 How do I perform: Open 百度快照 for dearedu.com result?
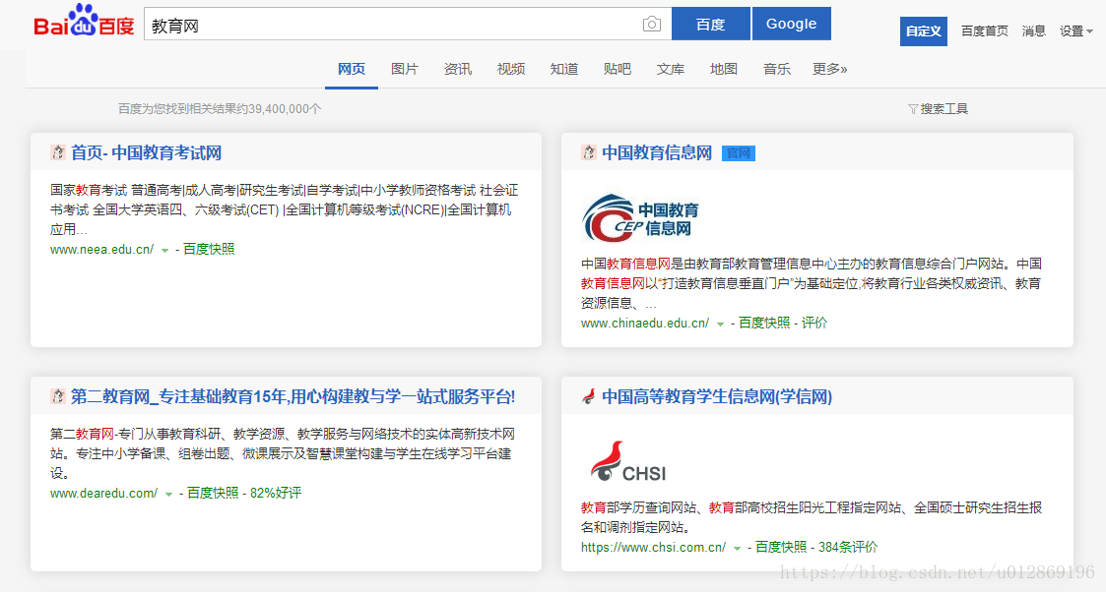pyautogui.click(x=213, y=494)
